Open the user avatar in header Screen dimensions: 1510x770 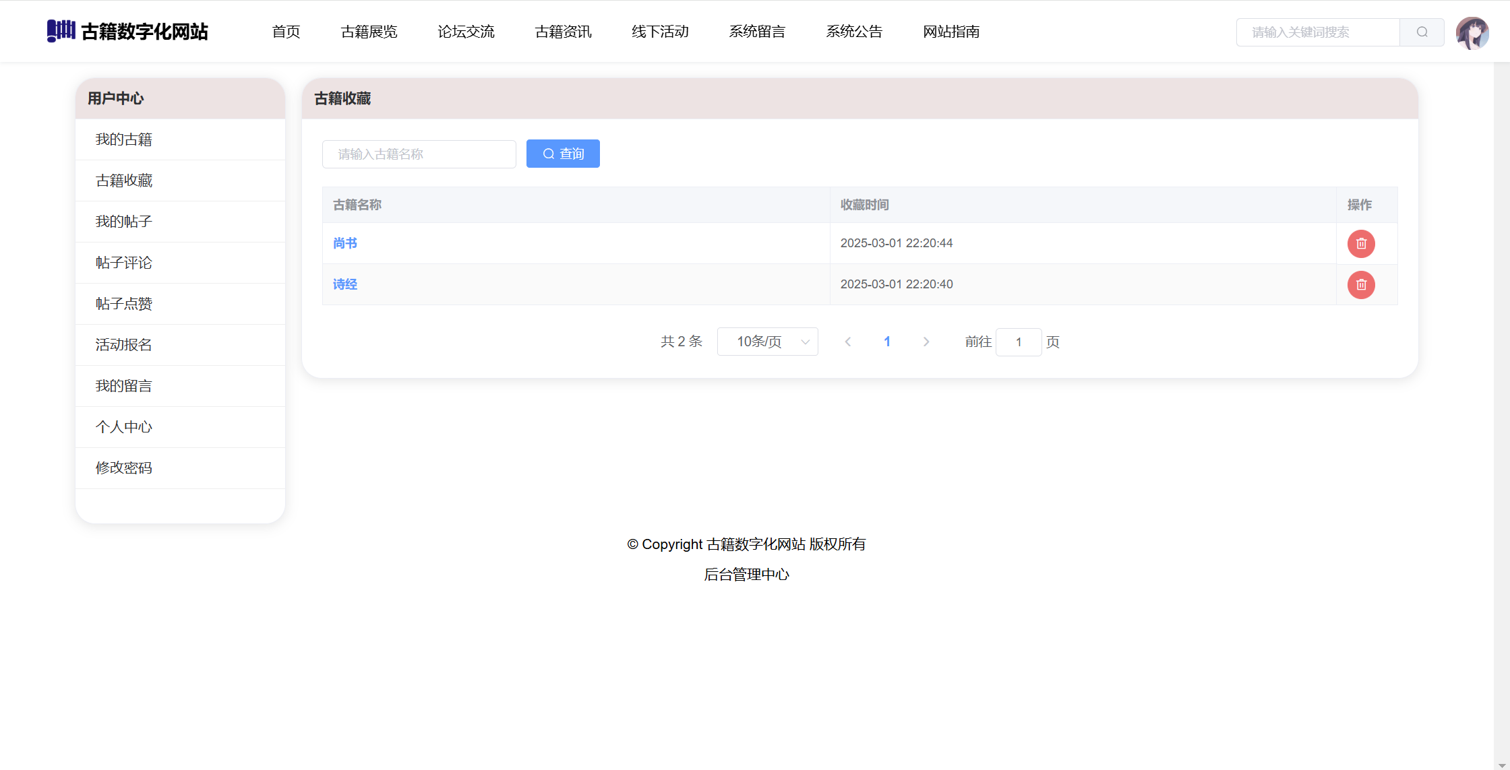click(x=1472, y=33)
